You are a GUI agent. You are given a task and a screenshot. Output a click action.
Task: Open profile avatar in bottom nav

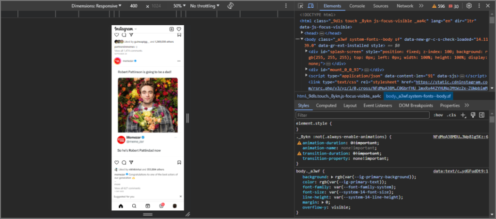(174, 206)
